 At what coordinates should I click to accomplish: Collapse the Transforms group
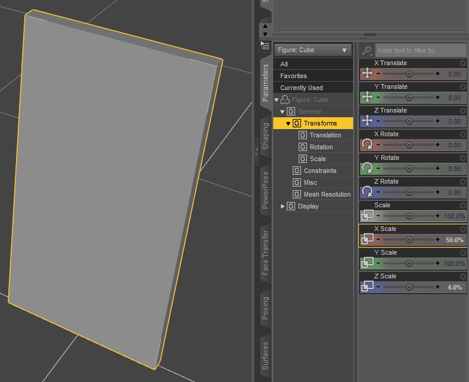click(x=288, y=123)
